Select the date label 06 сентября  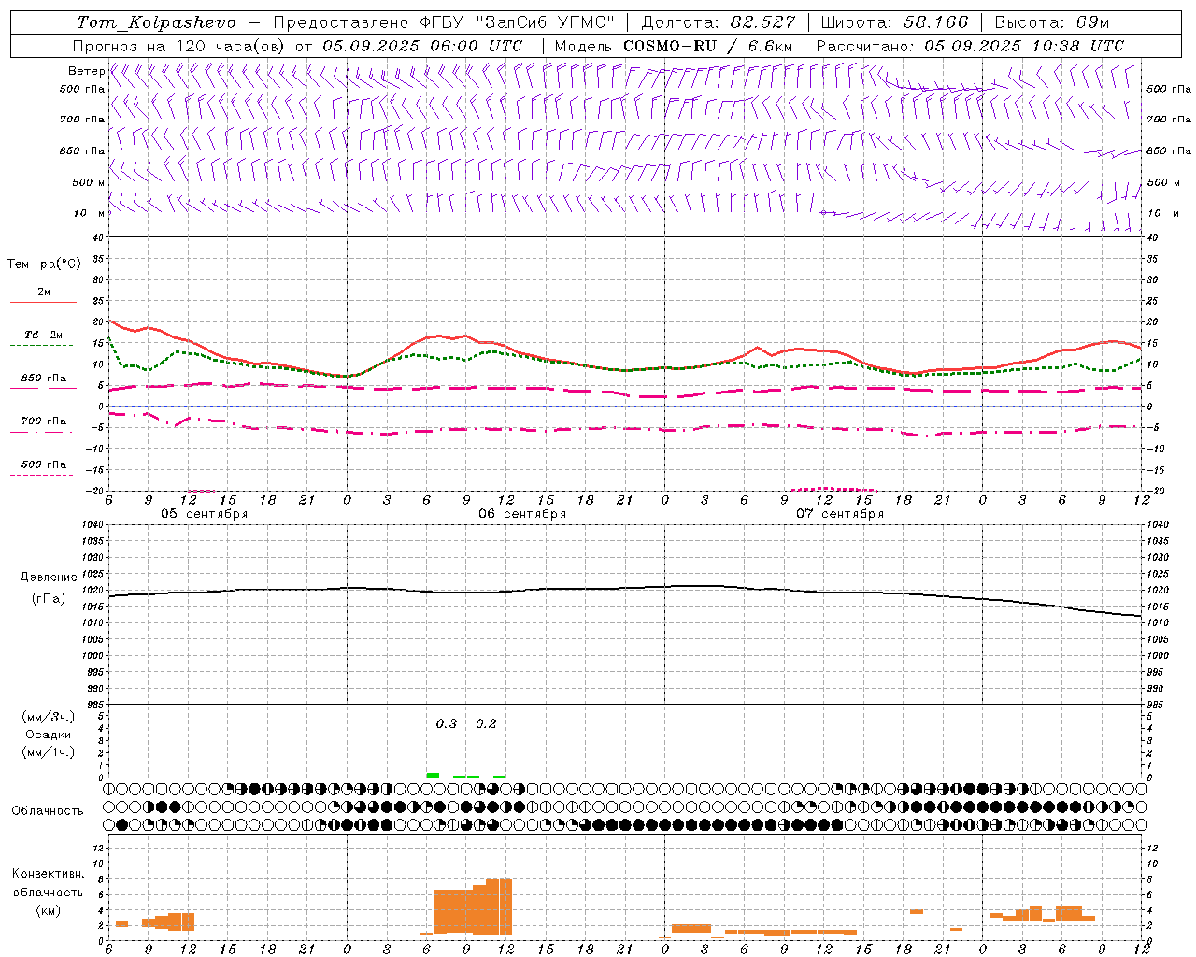522,514
